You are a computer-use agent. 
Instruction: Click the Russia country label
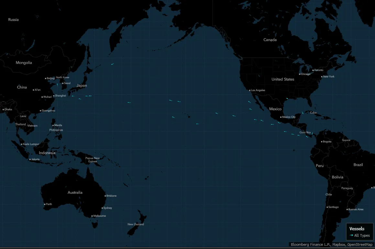tap(13, 20)
